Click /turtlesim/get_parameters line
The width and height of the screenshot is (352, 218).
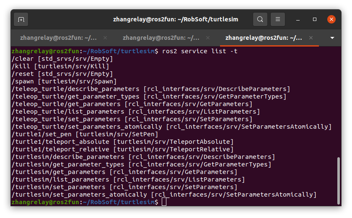124,172
